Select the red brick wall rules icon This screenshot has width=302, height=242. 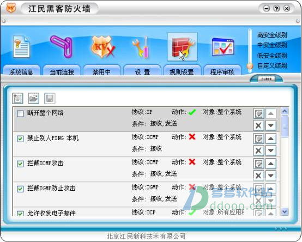tap(182, 47)
